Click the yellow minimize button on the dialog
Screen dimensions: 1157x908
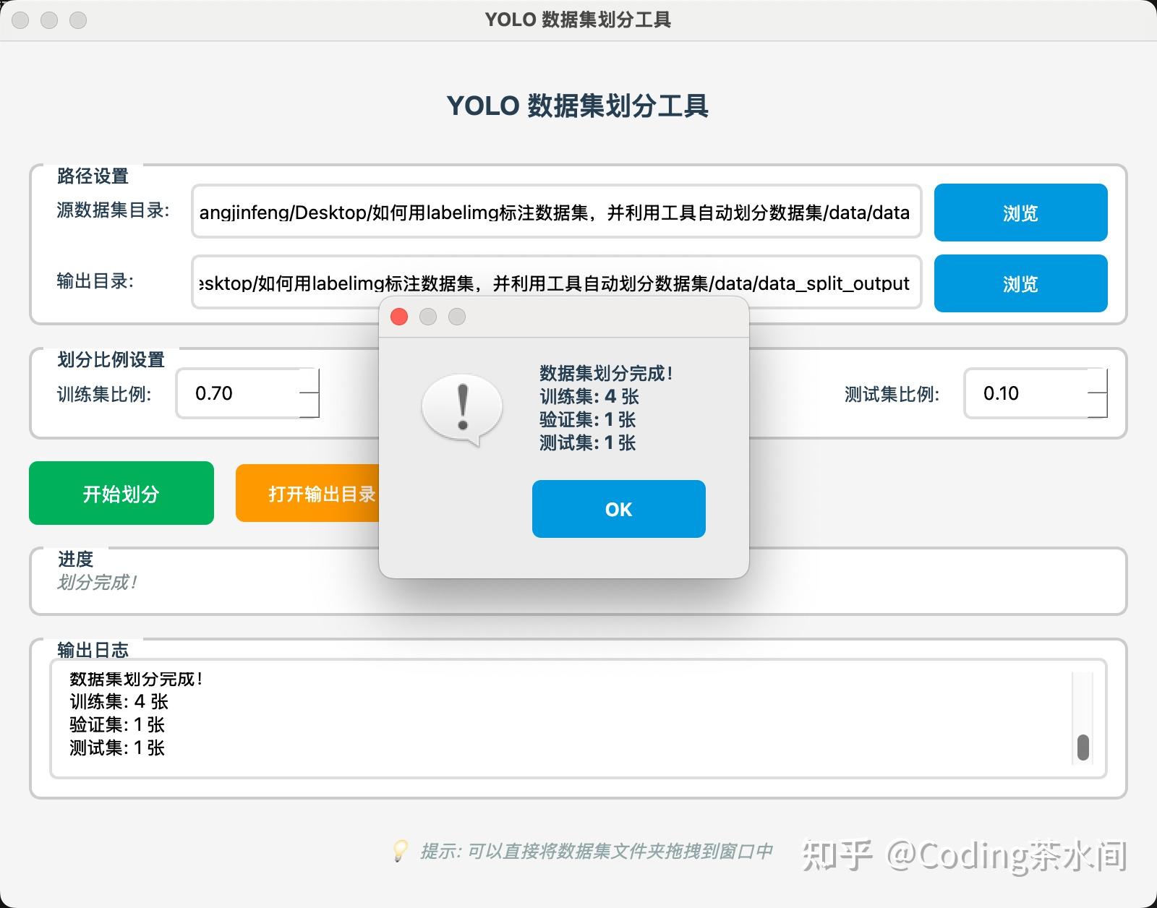(428, 317)
